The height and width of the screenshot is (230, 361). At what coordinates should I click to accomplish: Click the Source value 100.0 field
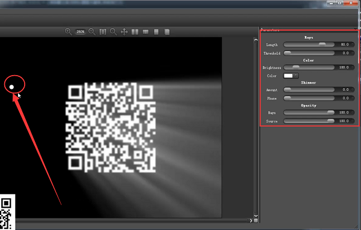344,121
